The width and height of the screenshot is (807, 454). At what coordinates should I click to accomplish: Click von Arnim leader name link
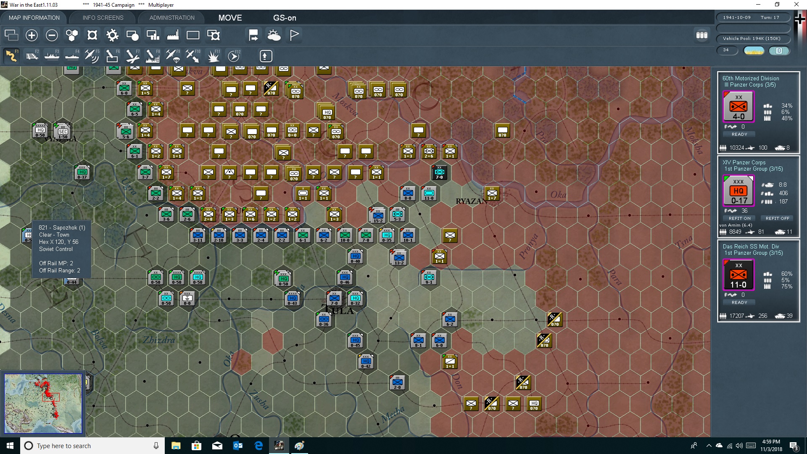pyautogui.click(x=736, y=225)
